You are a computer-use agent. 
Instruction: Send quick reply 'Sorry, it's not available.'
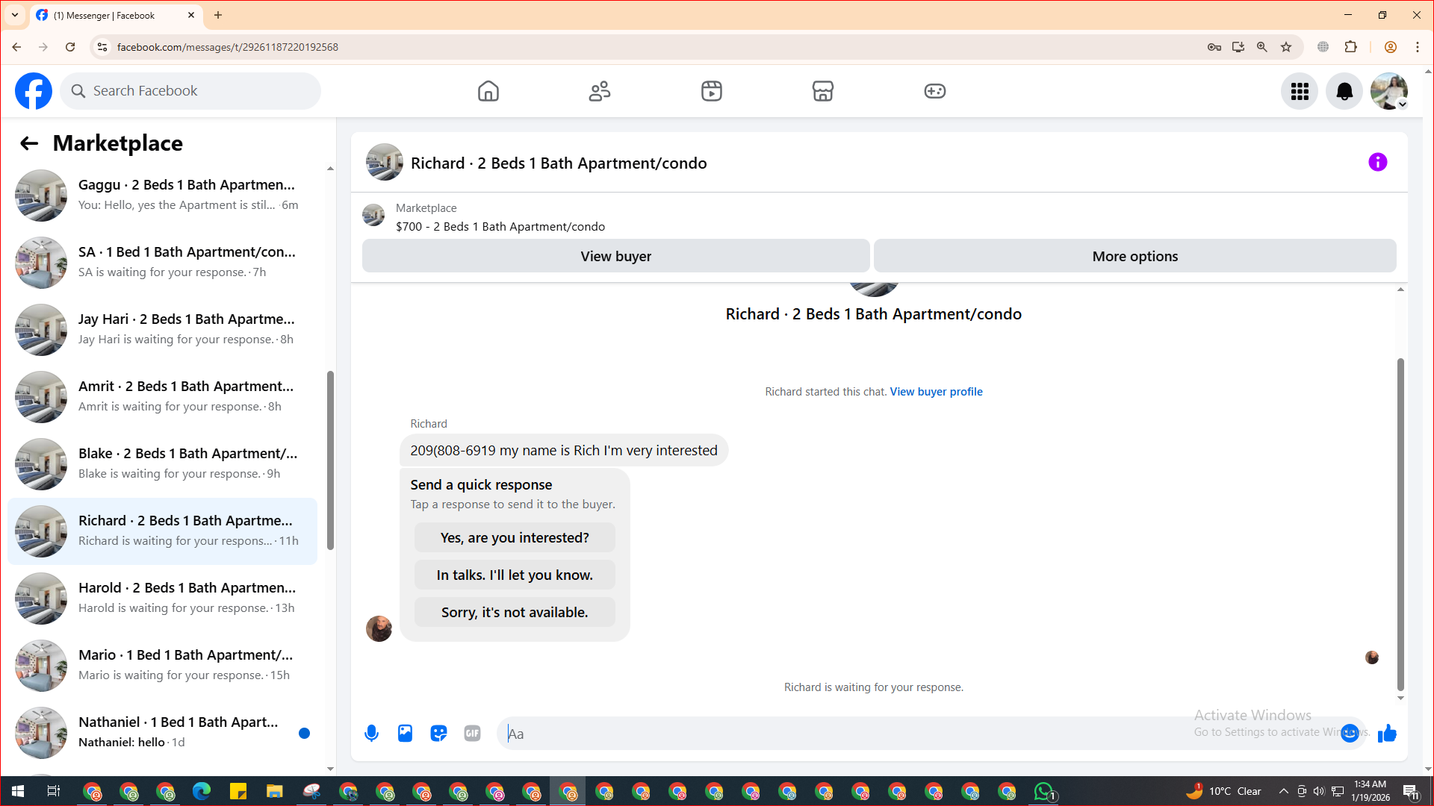click(515, 612)
